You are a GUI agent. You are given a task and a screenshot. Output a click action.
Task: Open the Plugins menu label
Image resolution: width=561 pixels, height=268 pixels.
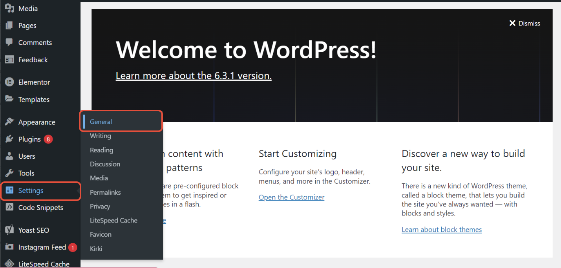[x=29, y=139]
